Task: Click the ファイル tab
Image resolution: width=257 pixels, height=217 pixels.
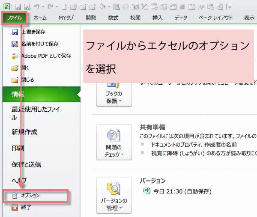Action: point(15,18)
